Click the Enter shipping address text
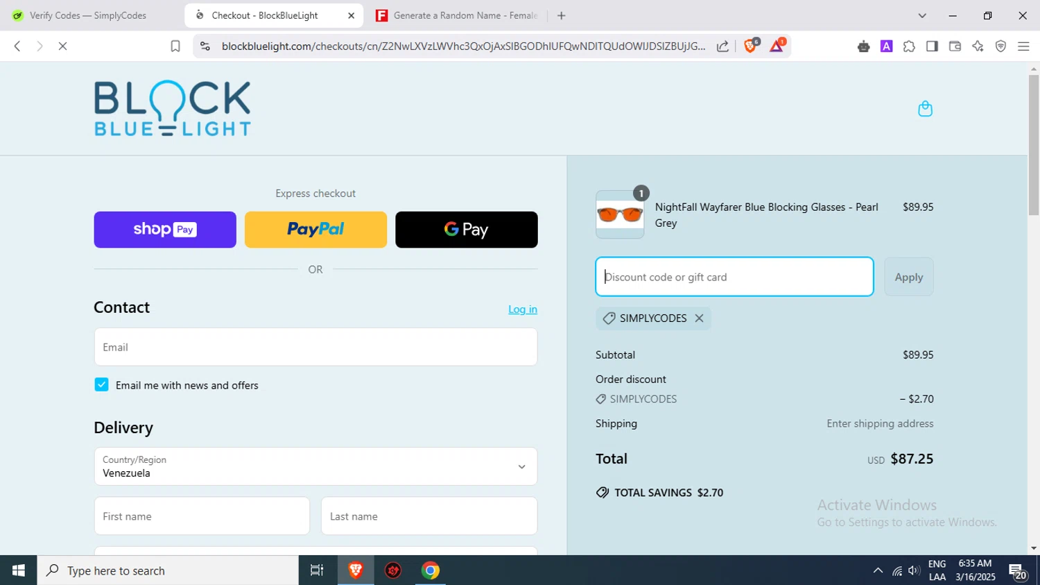Screen dimensions: 1040x585 [x=880, y=423]
